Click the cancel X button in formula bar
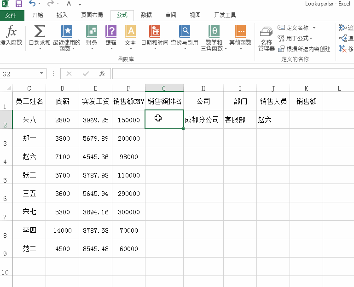This screenshot has height=287, width=354. click(x=69, y=74)
